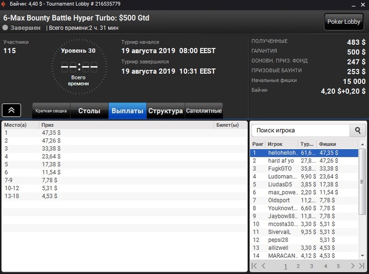This screenshot has height=274, width=369.
Task: Switch to the Столы tab
Action: (89, 111)
